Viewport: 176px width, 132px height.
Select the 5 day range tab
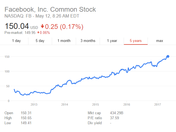[x=40, y=41]
